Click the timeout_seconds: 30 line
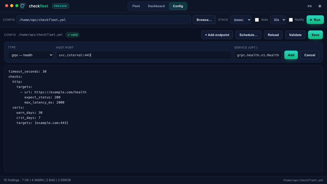Screen dimensions: 327x184 pos(28,72)
